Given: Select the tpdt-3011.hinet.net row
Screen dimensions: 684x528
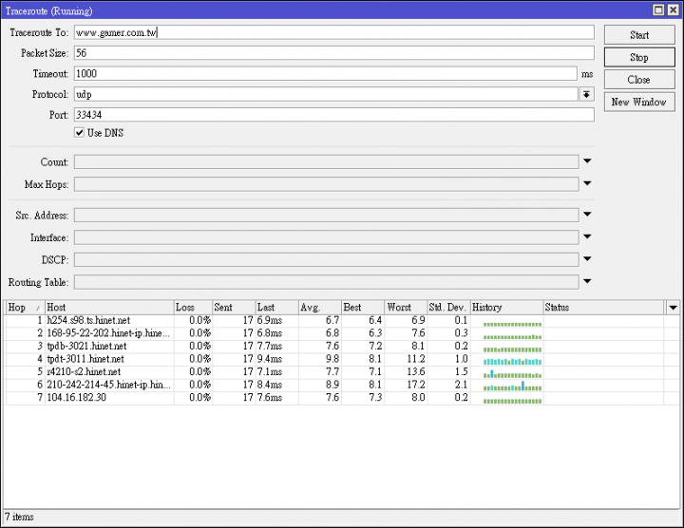Looking at the screenshot, I should click(342, 359).
